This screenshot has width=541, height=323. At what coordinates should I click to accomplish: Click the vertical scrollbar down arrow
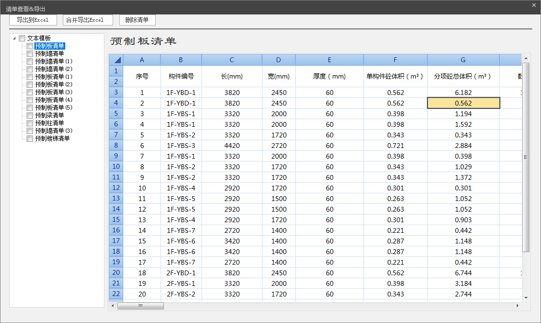526,297
